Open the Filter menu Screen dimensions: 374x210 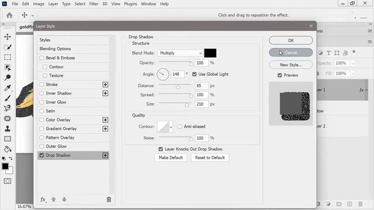(93, 4)
